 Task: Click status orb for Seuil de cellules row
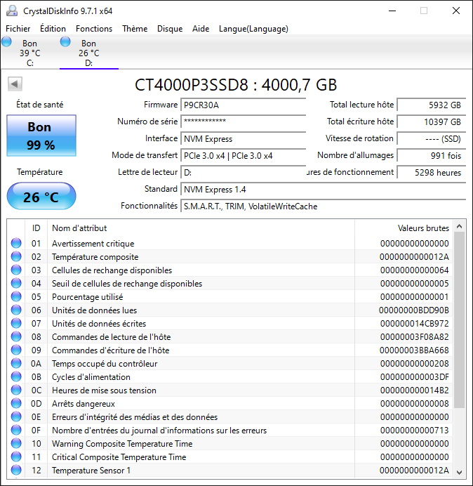(16, 283)
